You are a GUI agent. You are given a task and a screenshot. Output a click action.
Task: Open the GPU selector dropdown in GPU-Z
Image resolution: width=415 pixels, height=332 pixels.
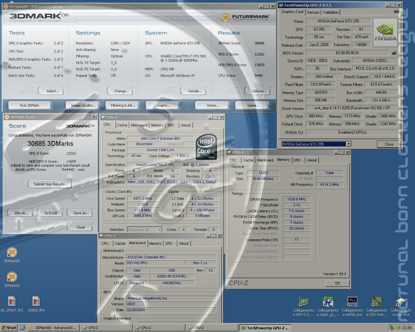coord(348,144)
